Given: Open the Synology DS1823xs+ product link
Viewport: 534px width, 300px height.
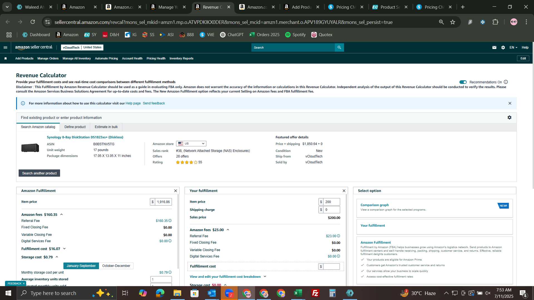Looking at the screenshot, I should 85,137.
